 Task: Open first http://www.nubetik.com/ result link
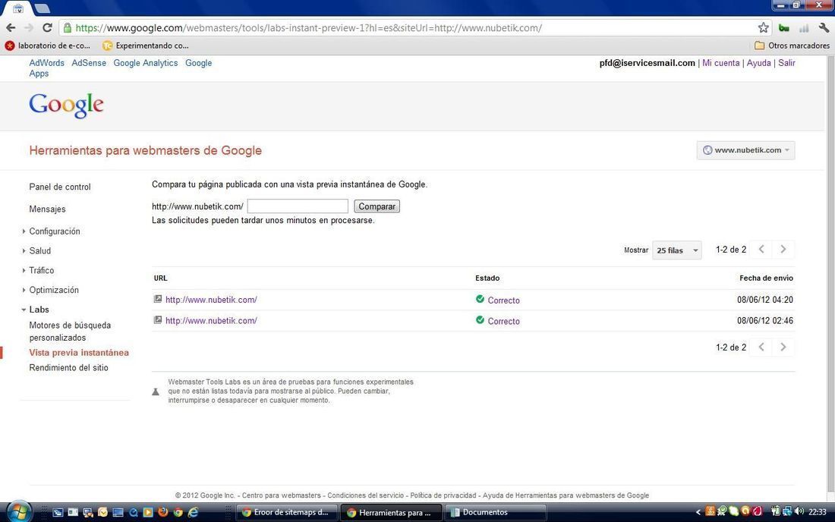(212, 300)
